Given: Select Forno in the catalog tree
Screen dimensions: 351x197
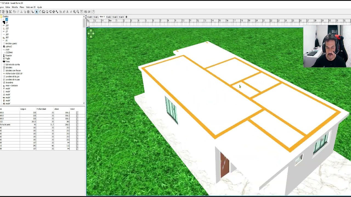Looking at the screenshot, I should 7,62.
